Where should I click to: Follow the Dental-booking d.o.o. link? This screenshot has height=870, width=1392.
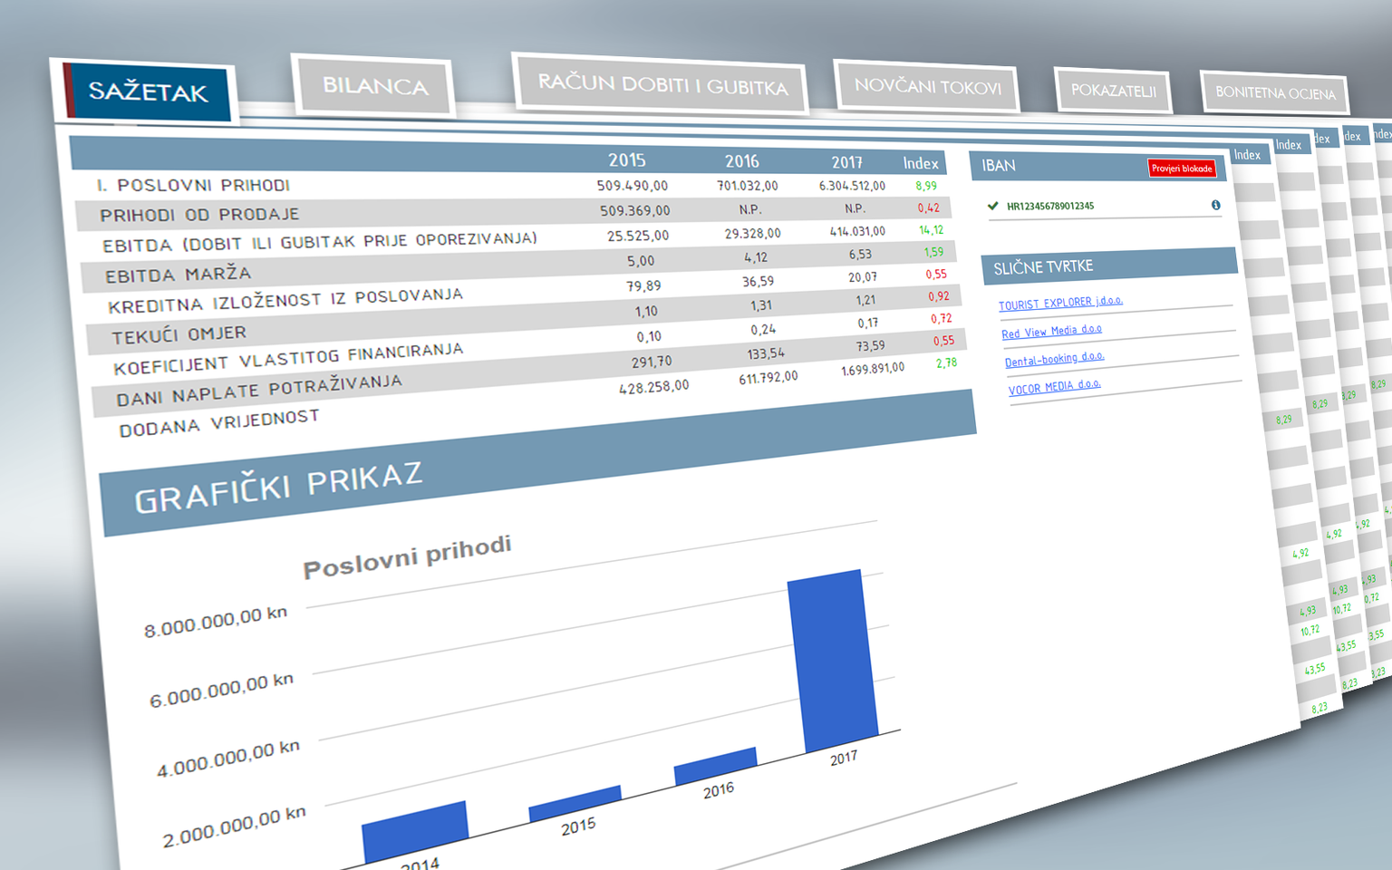(1054, 359)
